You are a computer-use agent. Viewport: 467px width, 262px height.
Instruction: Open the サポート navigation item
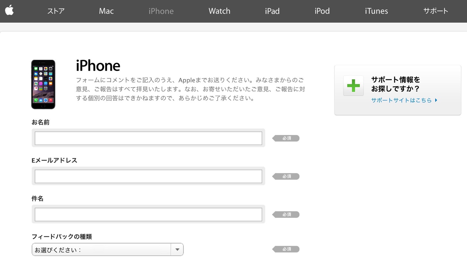point(436,11)
